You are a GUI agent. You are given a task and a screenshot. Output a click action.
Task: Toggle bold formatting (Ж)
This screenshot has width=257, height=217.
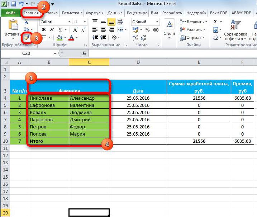[44, 30]
